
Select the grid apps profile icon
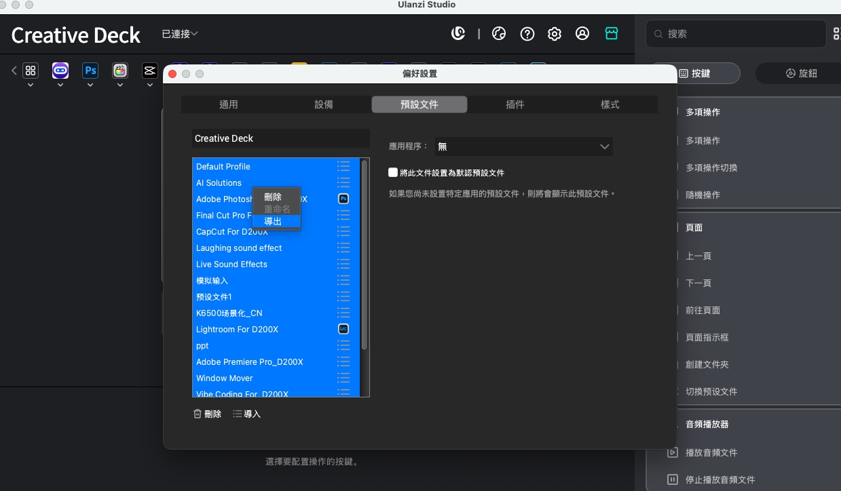[31, 71]
